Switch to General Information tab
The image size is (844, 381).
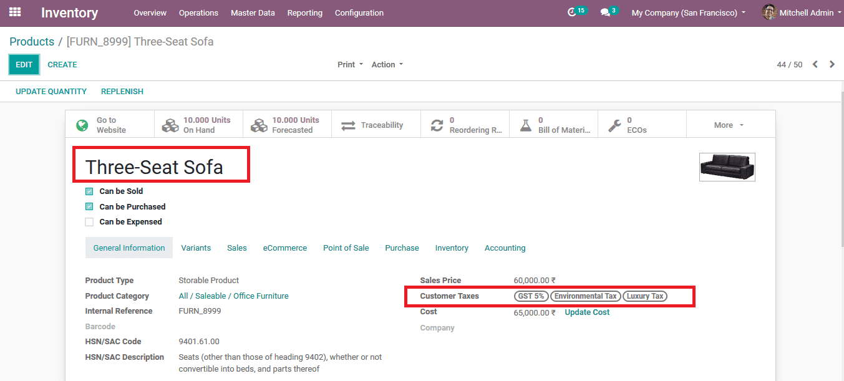point(129,248)
